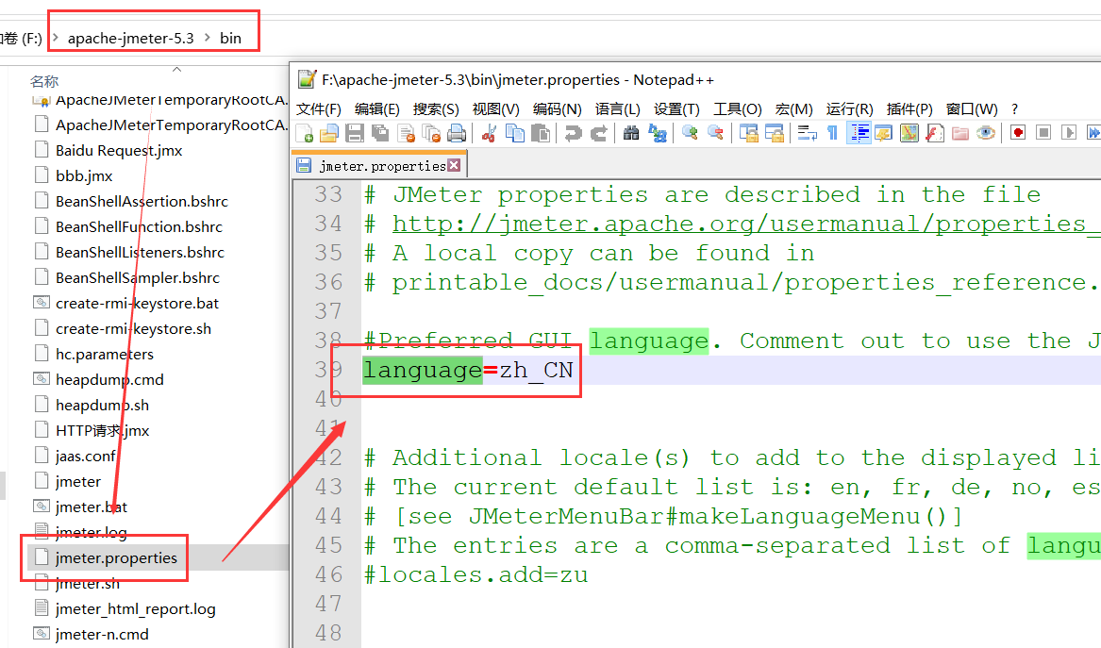Click line number 43 in editor margin
Screen dimensions: 1101x648
point(328,487)
